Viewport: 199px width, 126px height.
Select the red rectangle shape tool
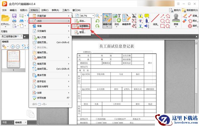(x=162, y=26)
